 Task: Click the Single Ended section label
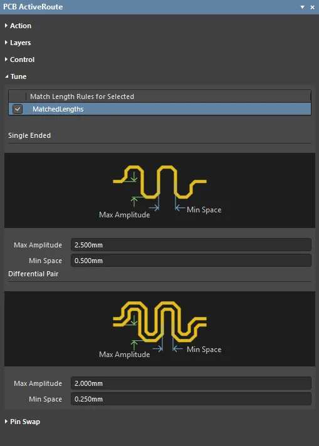[x=29, y=135]
